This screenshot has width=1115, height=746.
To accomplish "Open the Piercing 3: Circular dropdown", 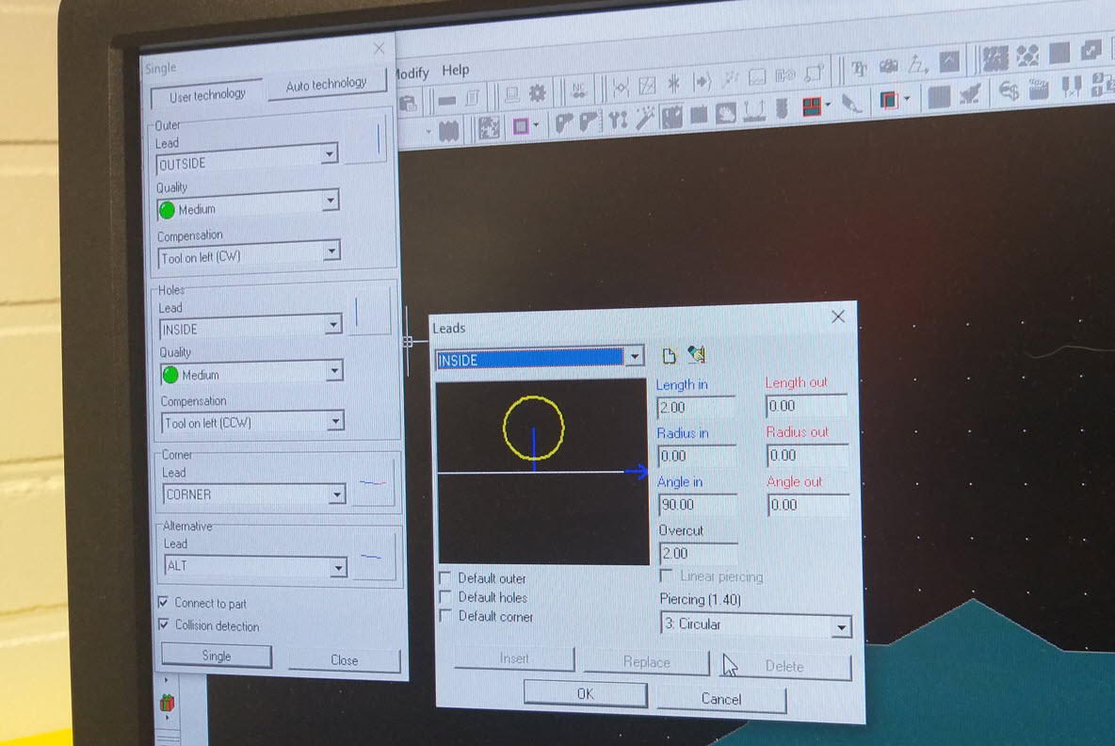I will coord(756,624).
